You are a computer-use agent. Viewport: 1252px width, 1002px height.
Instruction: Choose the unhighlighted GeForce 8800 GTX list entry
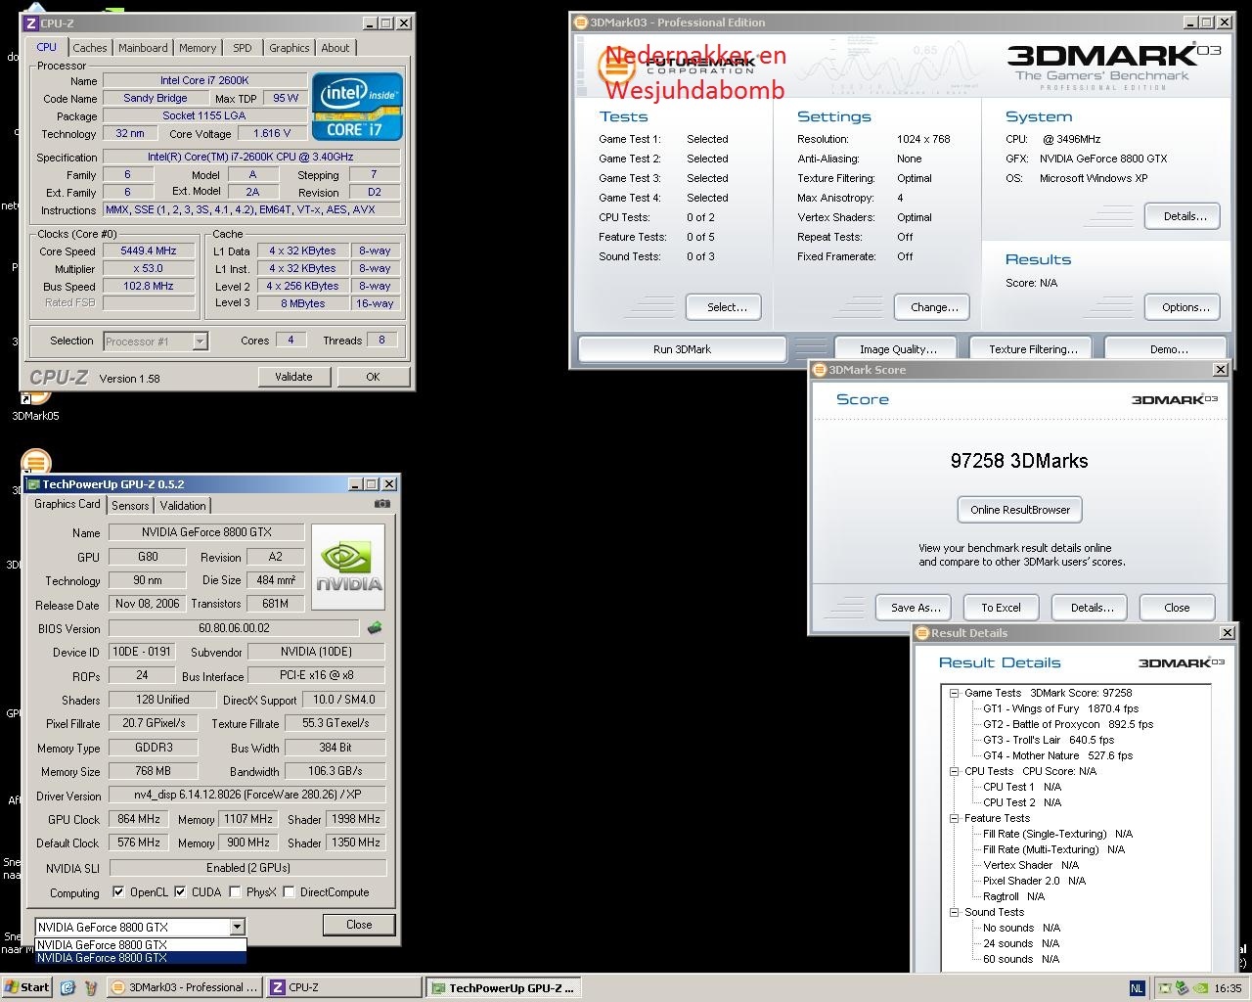pyautogui.click(x=140, y=945)
